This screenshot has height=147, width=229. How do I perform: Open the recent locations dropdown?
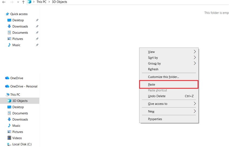point(18,2)
